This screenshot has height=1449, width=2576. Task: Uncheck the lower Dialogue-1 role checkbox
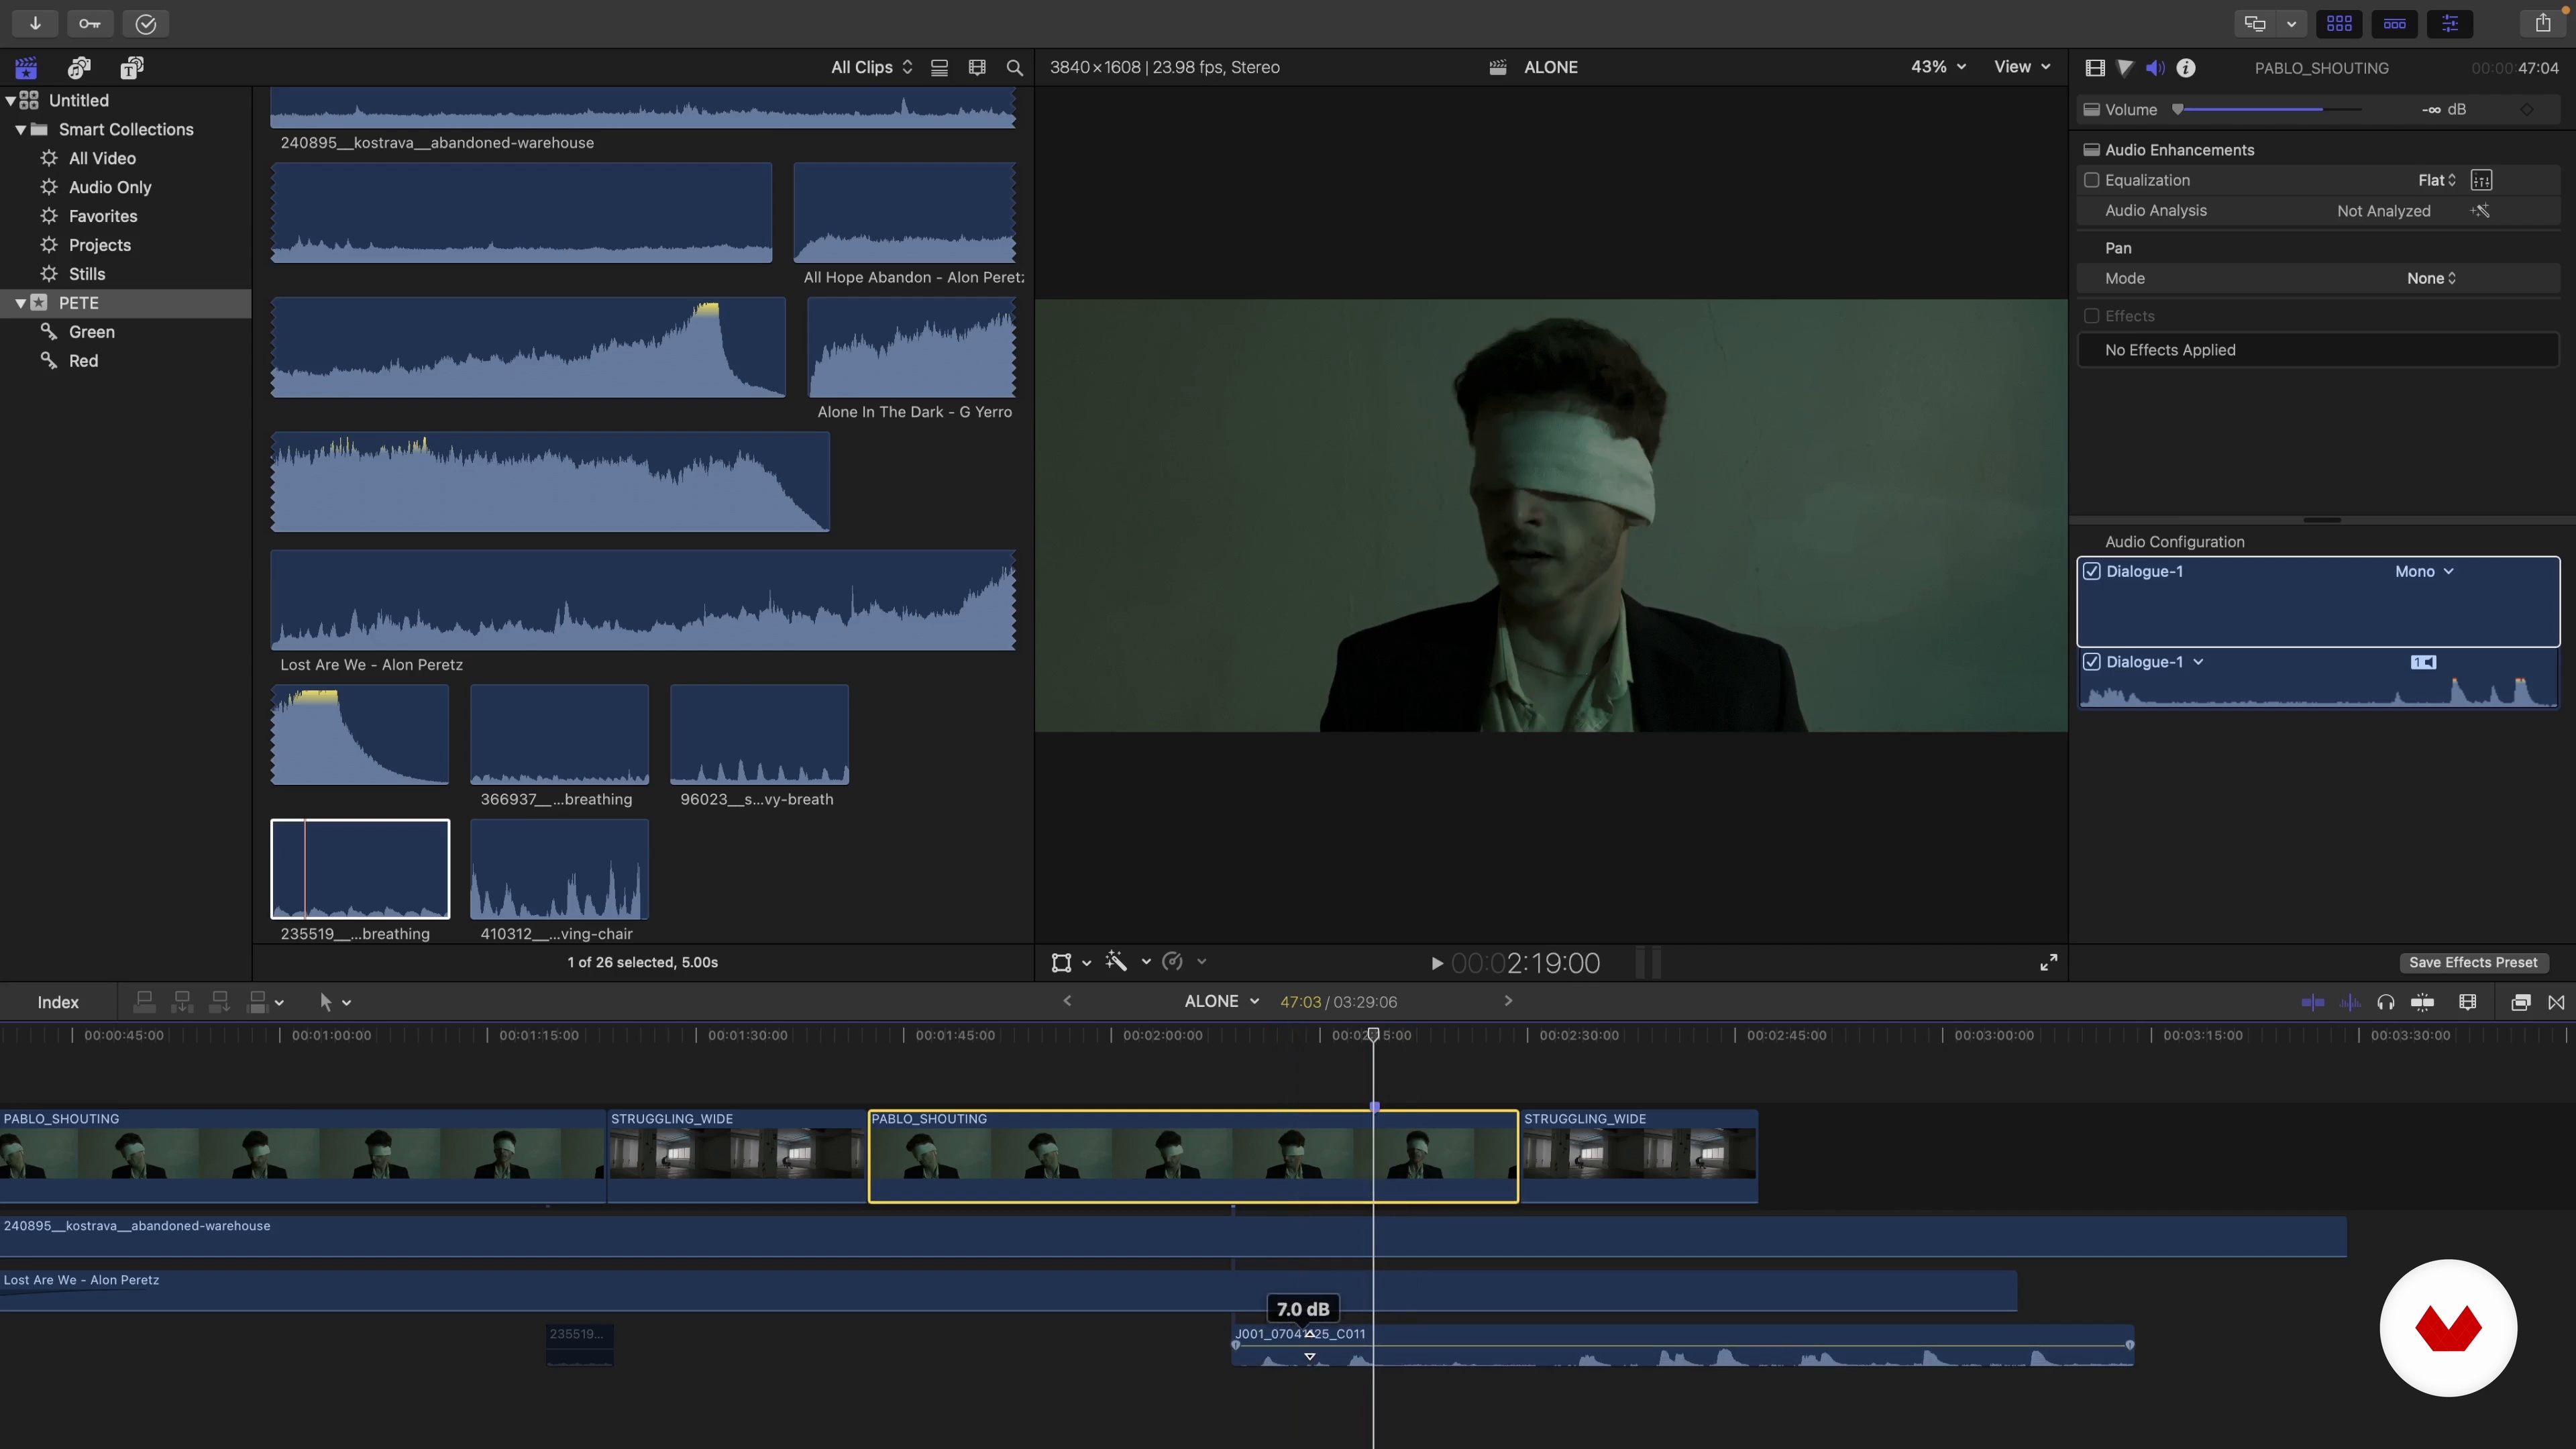tap(2091, 662)
